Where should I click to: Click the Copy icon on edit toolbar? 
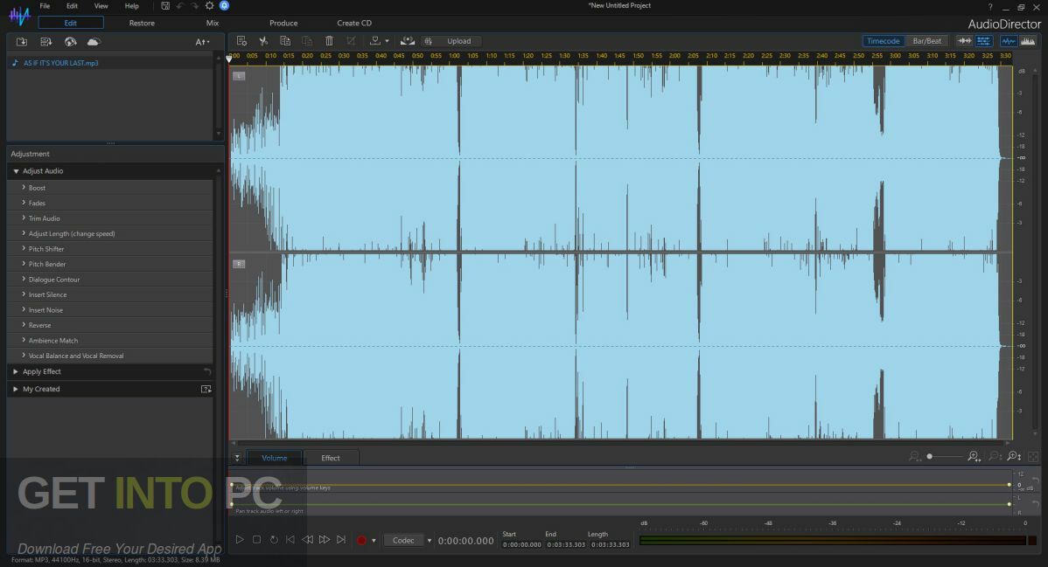point(285,41)
